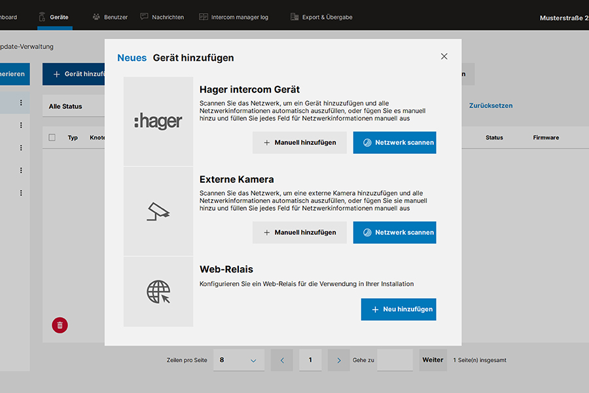Go to the next page arrow
This screenshot has width=589, height=393.
pyautogui.click(x=339, y=360)
